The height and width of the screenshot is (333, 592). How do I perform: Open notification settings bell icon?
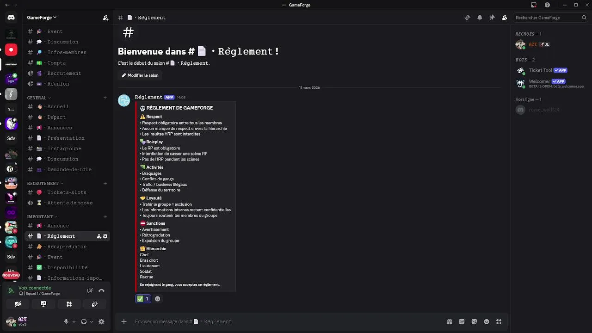[480, 18]
